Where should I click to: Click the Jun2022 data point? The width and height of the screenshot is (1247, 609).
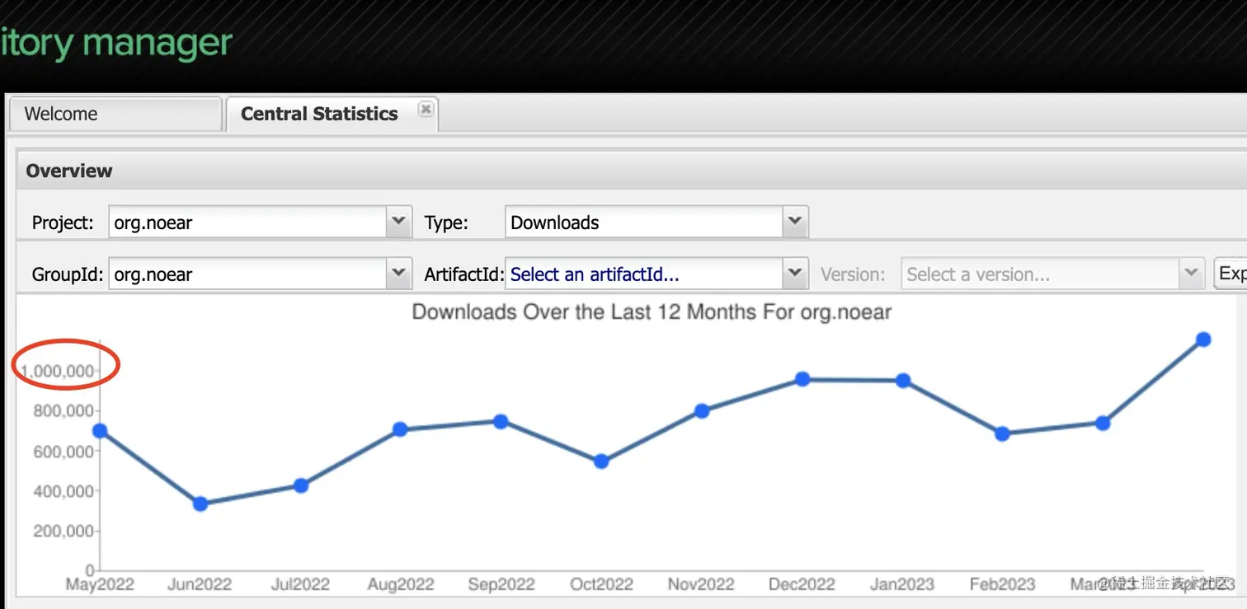tap(200, 504)
